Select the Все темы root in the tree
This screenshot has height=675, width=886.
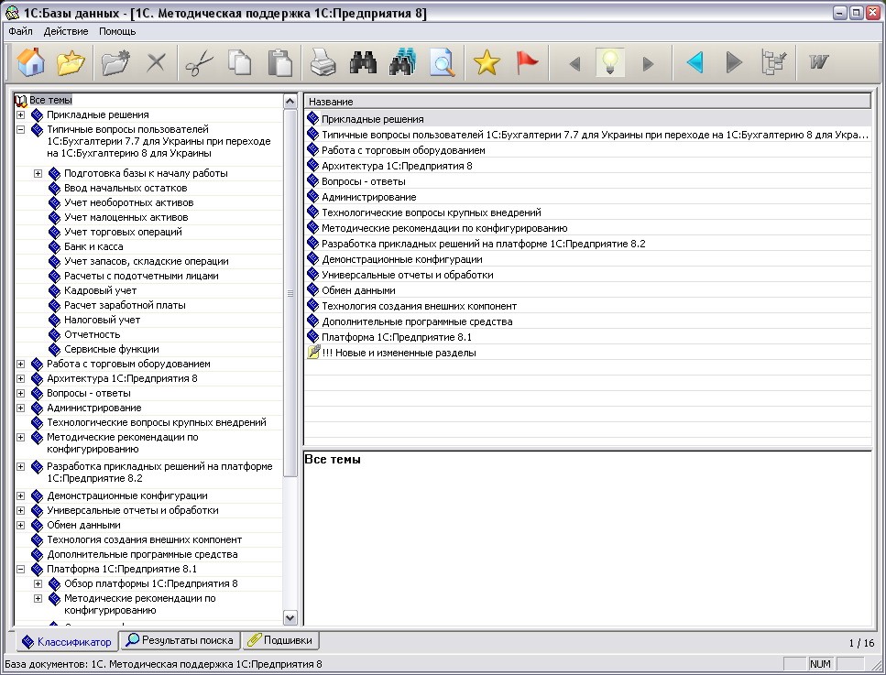[x=51, y=101]
